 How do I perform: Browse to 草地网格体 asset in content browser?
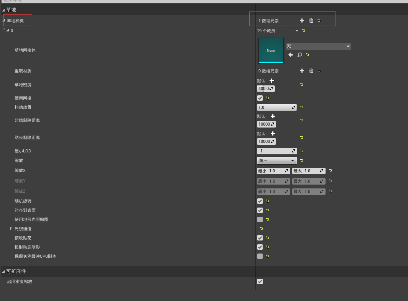300,55
